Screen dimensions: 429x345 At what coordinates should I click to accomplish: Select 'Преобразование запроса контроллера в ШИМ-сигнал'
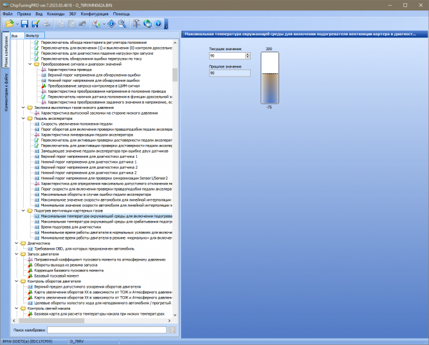(x=93, y=86)
